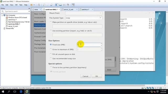This screenshot has width=168, height=94.
Task: Select Basic Configuration in Kickstart sidebar
Action: coord(40,14)
